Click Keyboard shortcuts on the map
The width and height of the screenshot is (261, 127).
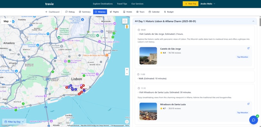click(x=73, y=125)
